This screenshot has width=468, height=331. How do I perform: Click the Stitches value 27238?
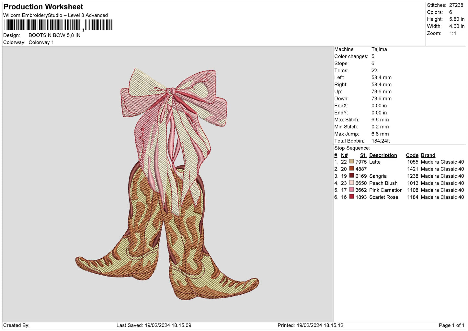click(456, 5)
